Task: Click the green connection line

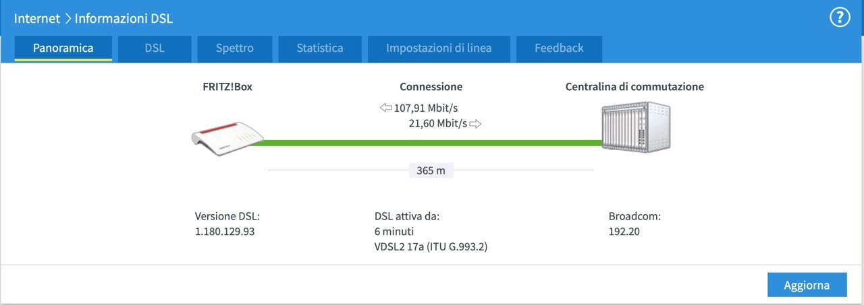Action: (425, 143)
